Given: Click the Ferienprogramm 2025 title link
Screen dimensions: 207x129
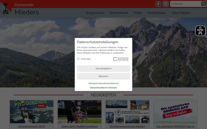Looking at the screenshot, I should 32,126.
